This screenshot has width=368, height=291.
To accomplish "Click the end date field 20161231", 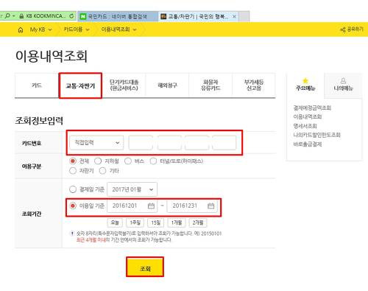I will (x=192, y=206).
